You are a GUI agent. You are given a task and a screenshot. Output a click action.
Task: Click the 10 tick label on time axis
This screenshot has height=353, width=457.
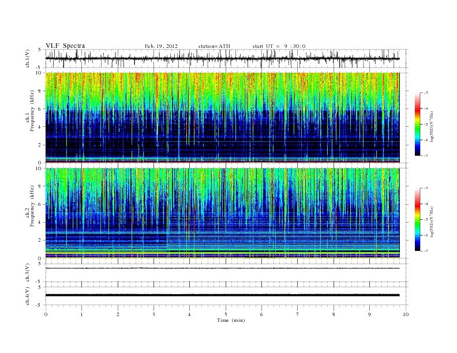(406, 314)
